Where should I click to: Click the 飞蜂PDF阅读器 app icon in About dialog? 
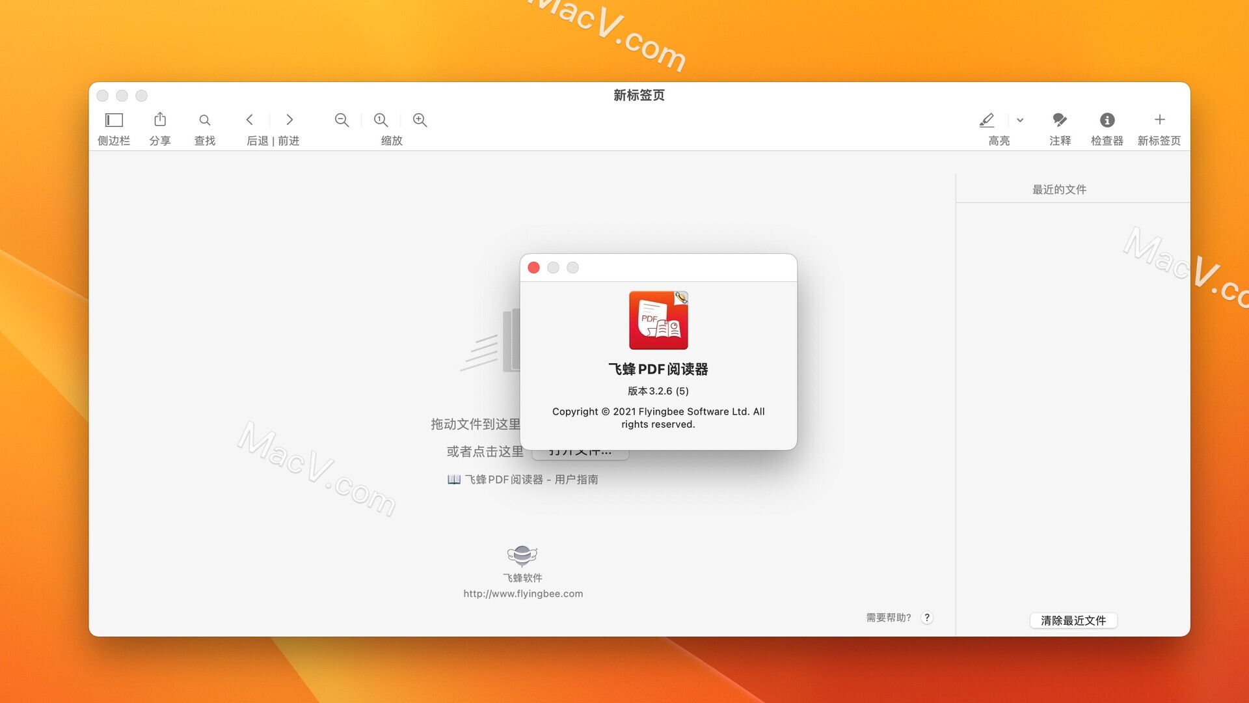point(658,320)
